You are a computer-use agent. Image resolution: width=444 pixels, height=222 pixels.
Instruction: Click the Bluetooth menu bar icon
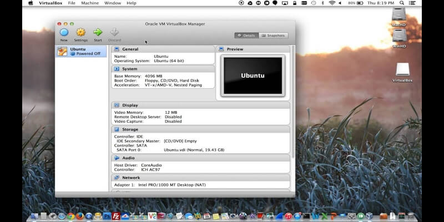pos(322,3)
